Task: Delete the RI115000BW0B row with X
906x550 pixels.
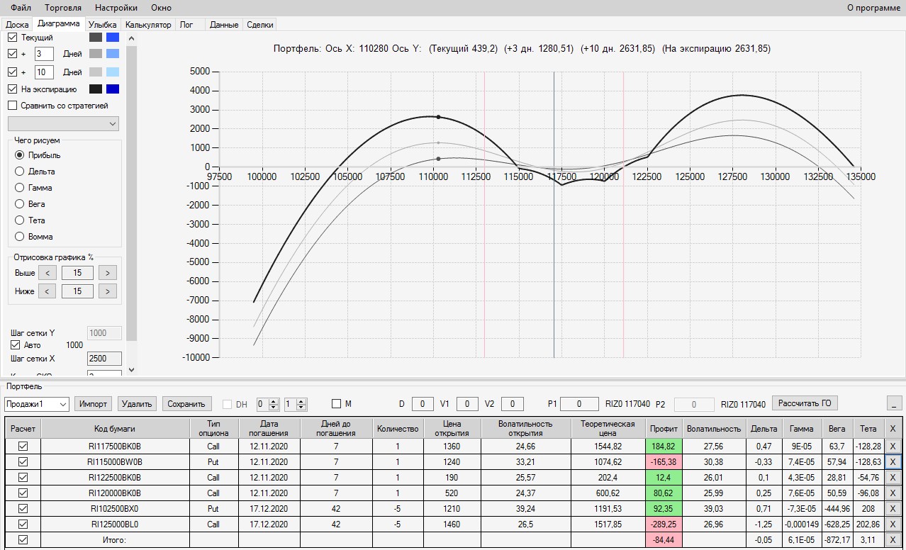Action: click(x=893, y=462)
